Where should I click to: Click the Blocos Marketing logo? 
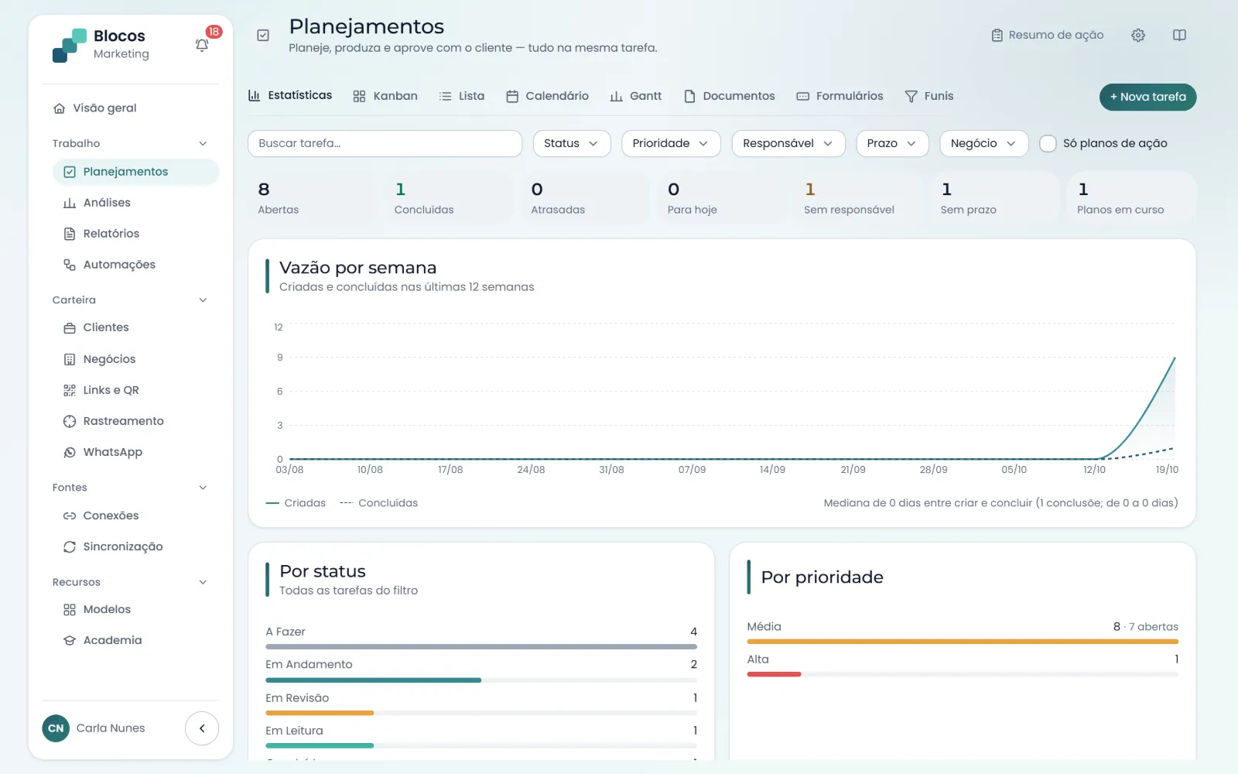[x=70, y=45]
